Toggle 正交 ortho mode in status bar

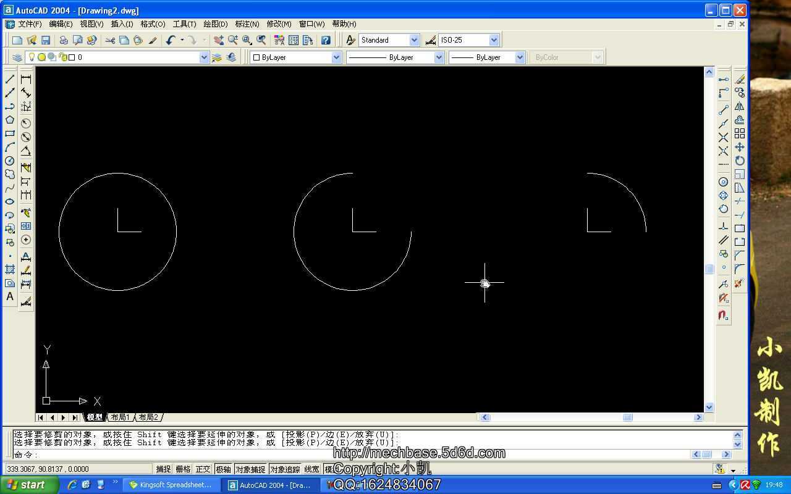[203, 469]
